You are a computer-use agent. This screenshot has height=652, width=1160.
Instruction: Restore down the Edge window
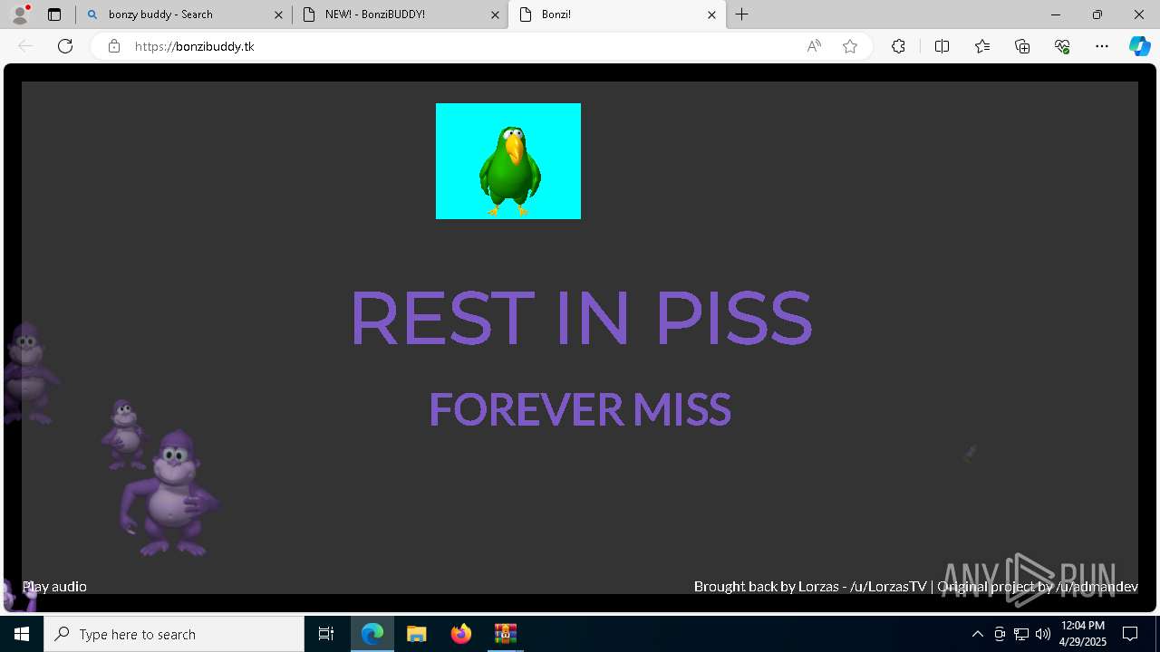pyautogui.click(x=1097, y=14)
